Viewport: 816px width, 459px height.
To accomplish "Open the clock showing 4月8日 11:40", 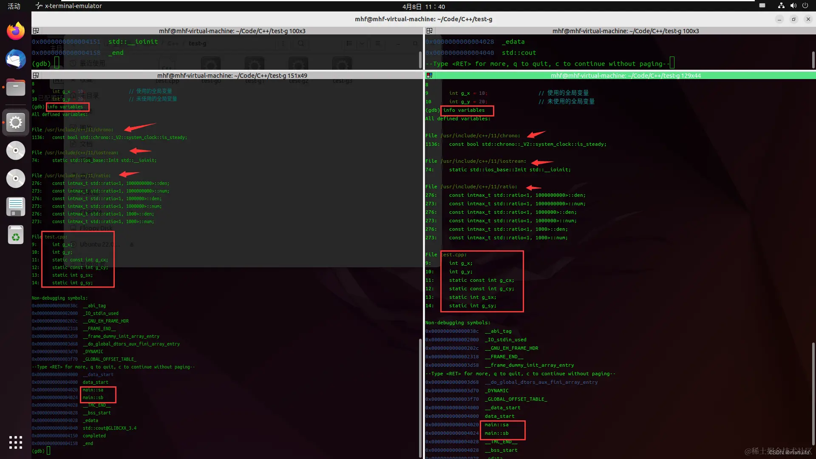I will click(424, 6).
